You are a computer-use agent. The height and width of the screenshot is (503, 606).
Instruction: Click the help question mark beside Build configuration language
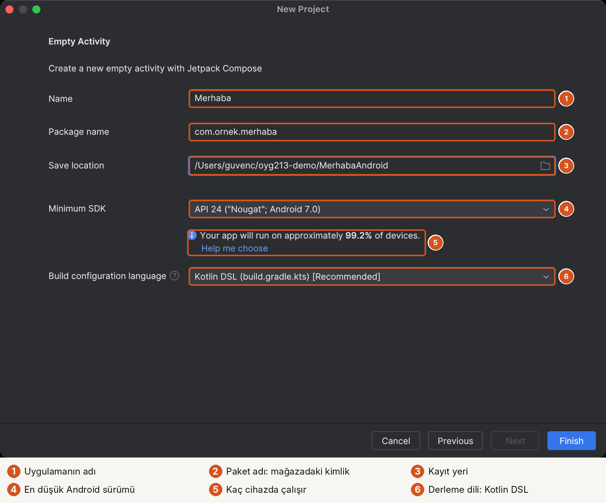point(174,276)
